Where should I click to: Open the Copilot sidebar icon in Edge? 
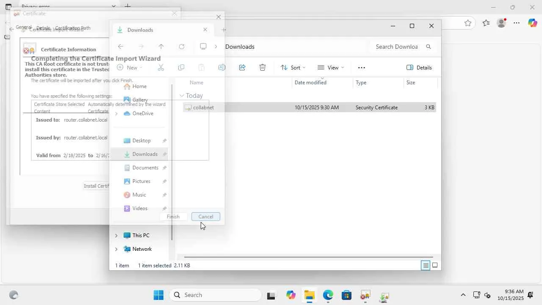click(533, 23)
